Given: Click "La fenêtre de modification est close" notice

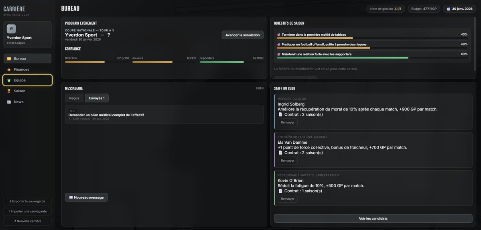Looking at the screenshot, I should (316, 69).
